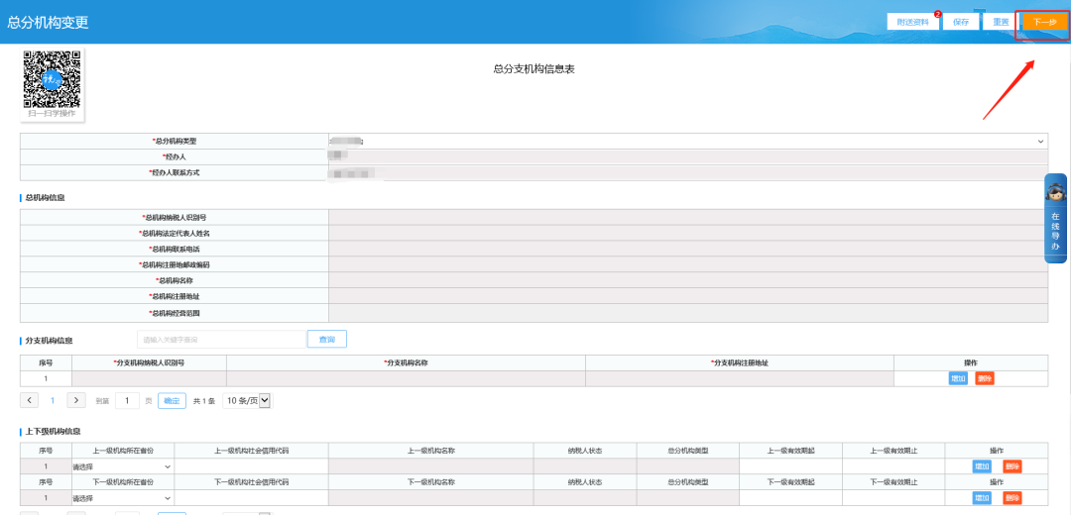Screen dimensions: 1071x515
Task: Click the 保存 save button
Action: (960, 22)
